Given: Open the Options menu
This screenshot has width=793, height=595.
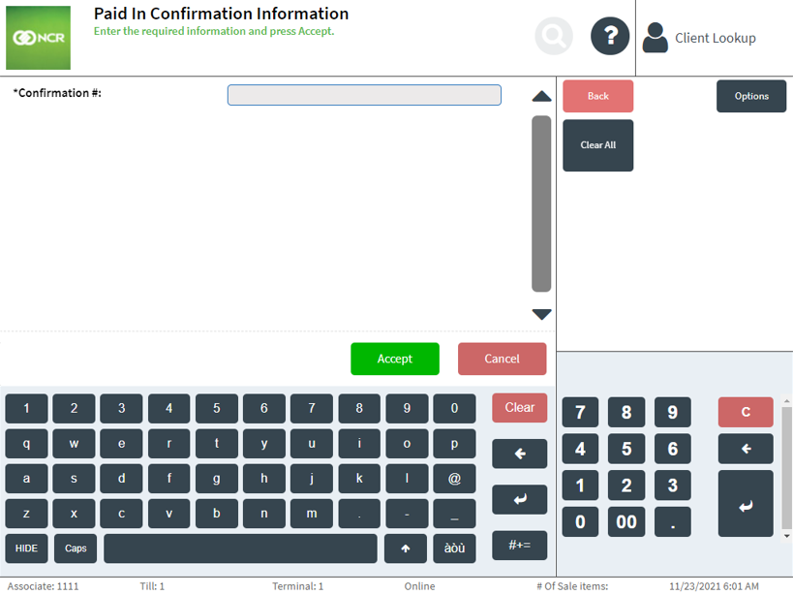Looking at the screenshot, I should (751, 96).
